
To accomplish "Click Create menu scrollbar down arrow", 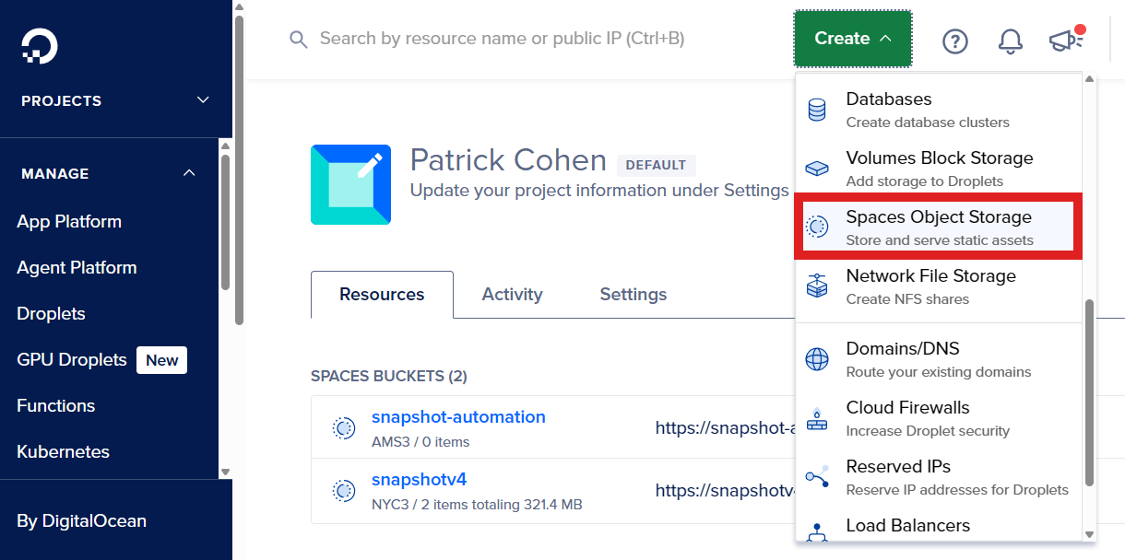I will [1089, 534].
